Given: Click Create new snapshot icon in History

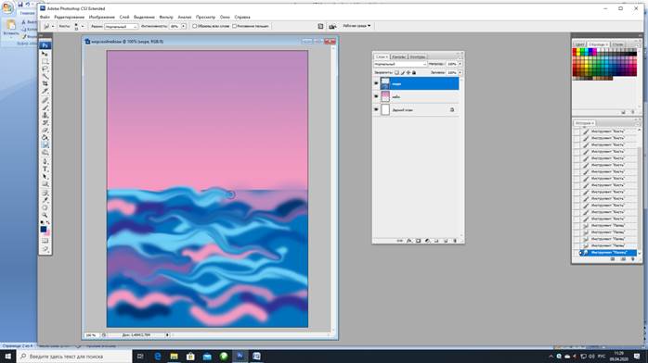Looking at the screenshot, I should coord(623,259).
